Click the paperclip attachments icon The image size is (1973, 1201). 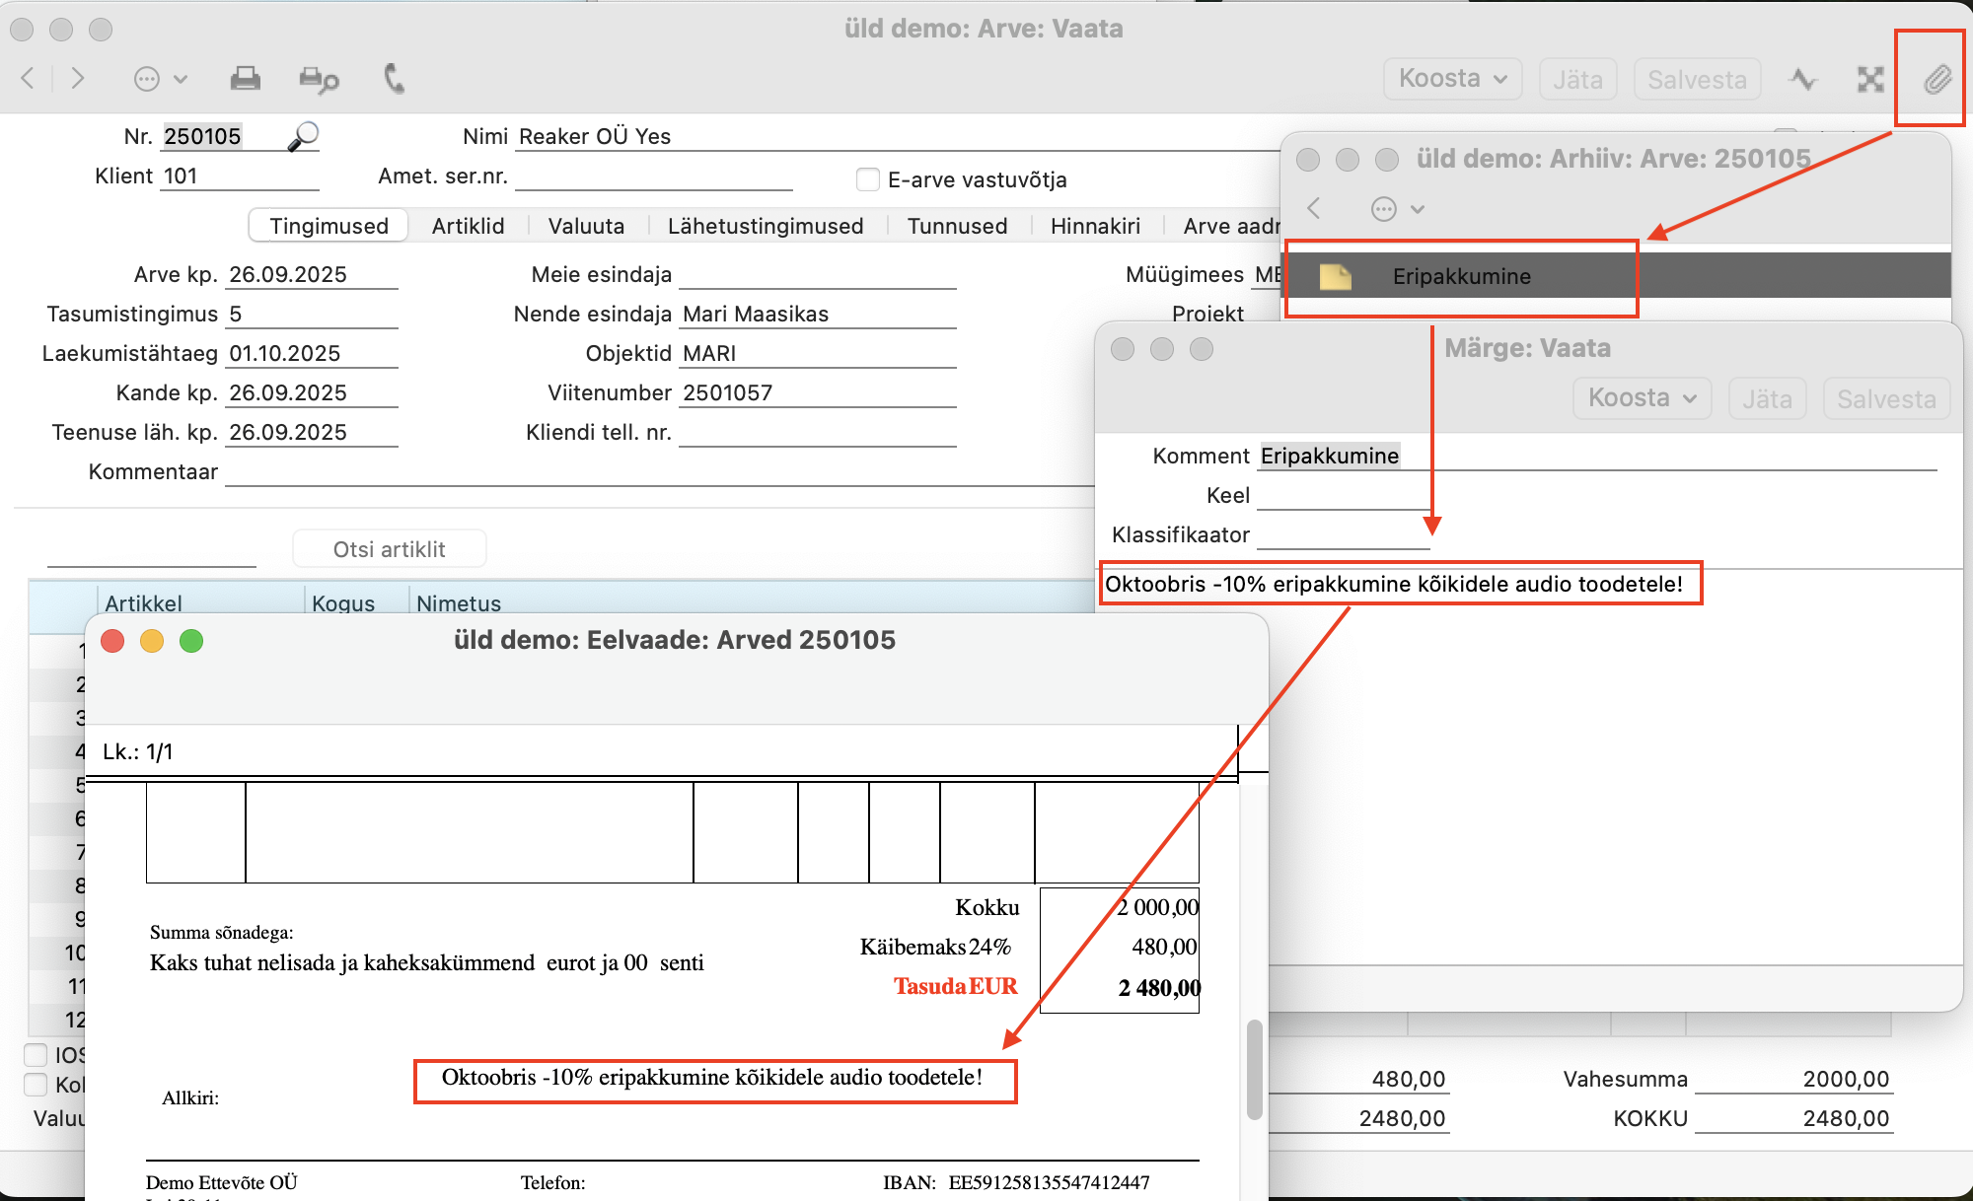pyautogui.click(x=1936, y=79)
